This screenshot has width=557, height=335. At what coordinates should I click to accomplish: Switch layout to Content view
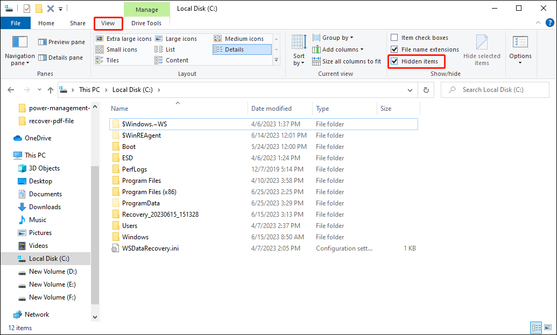pos(172,60)
